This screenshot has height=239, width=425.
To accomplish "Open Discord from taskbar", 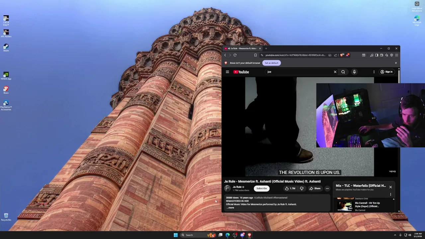I will coord(242,235).
